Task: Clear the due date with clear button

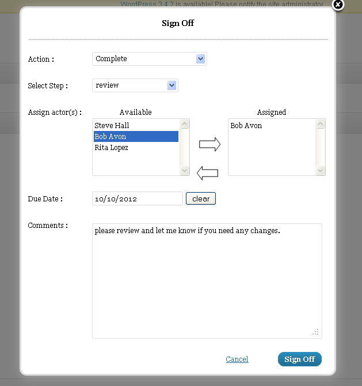Action: [x=201, y=198]
